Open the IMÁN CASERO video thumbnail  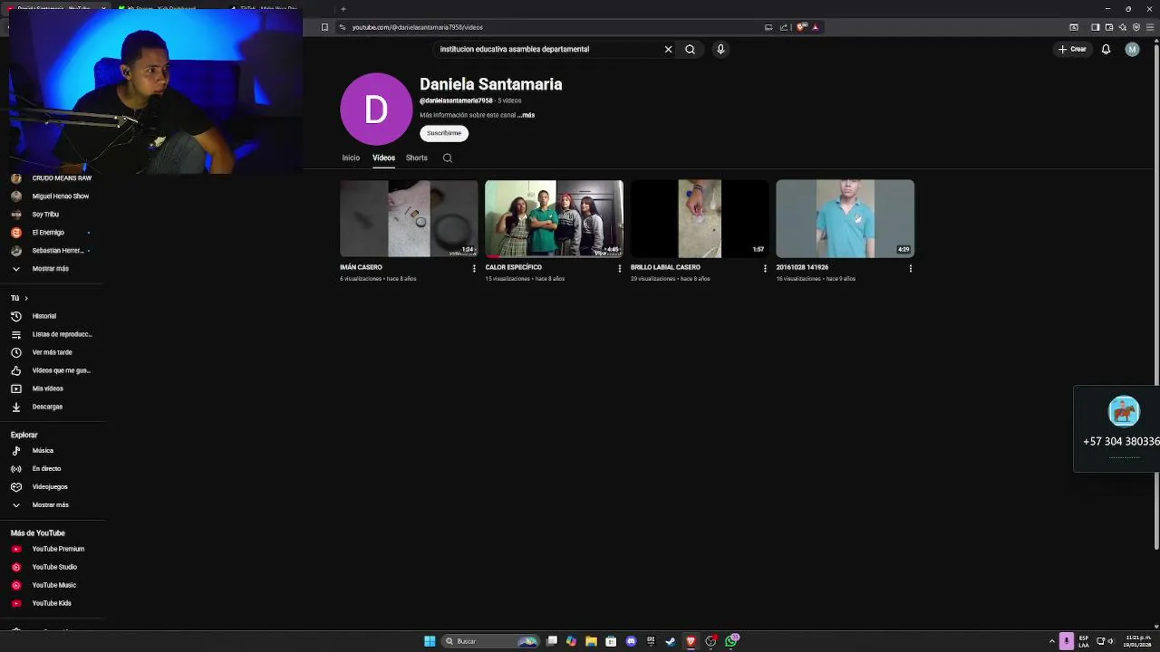point(409,218)
